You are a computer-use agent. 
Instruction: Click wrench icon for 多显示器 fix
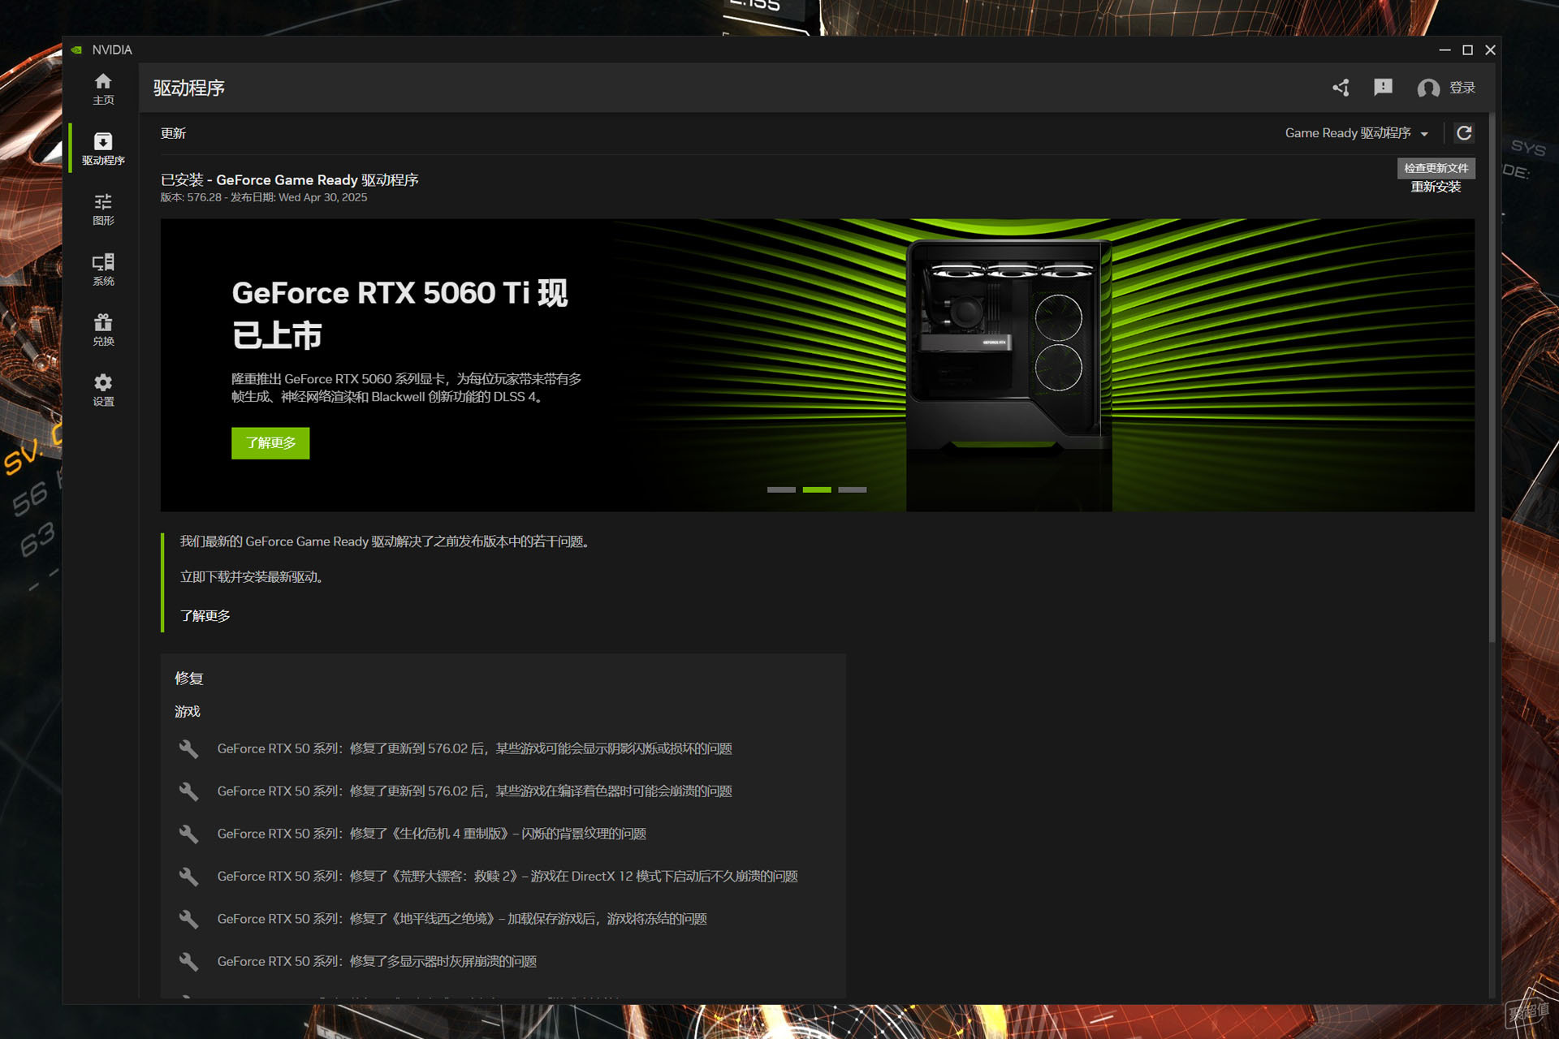pos(188,961)
